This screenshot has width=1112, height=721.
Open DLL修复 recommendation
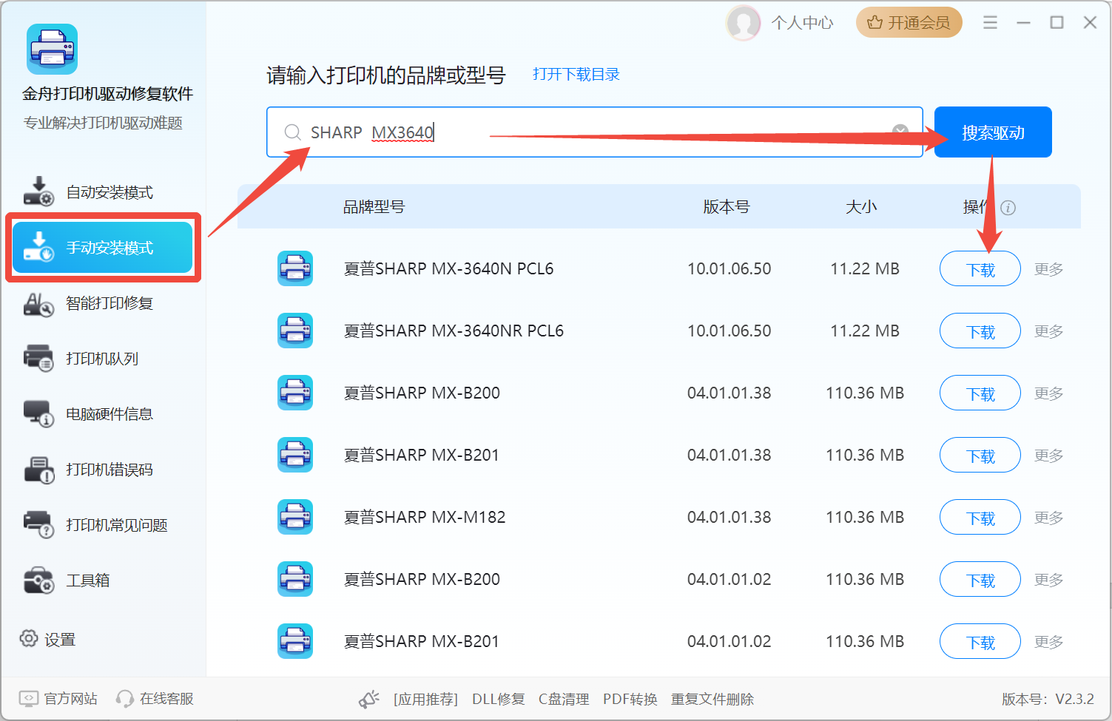[499, 699]
